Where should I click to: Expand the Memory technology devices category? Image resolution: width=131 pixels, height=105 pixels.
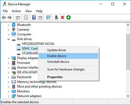8,82
